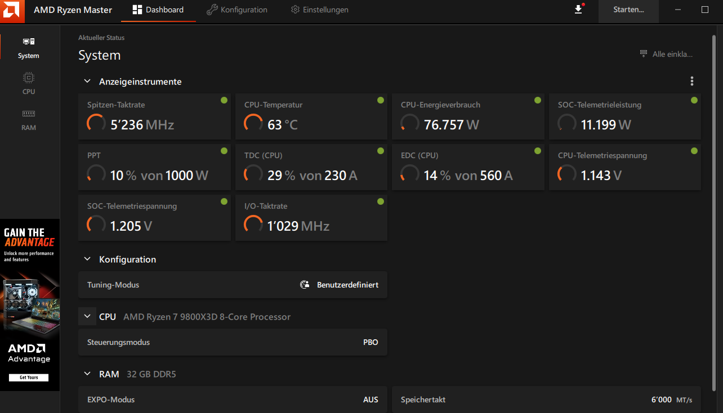
Task: Click the Get Yours button in the ad
Action: (29, 378)
